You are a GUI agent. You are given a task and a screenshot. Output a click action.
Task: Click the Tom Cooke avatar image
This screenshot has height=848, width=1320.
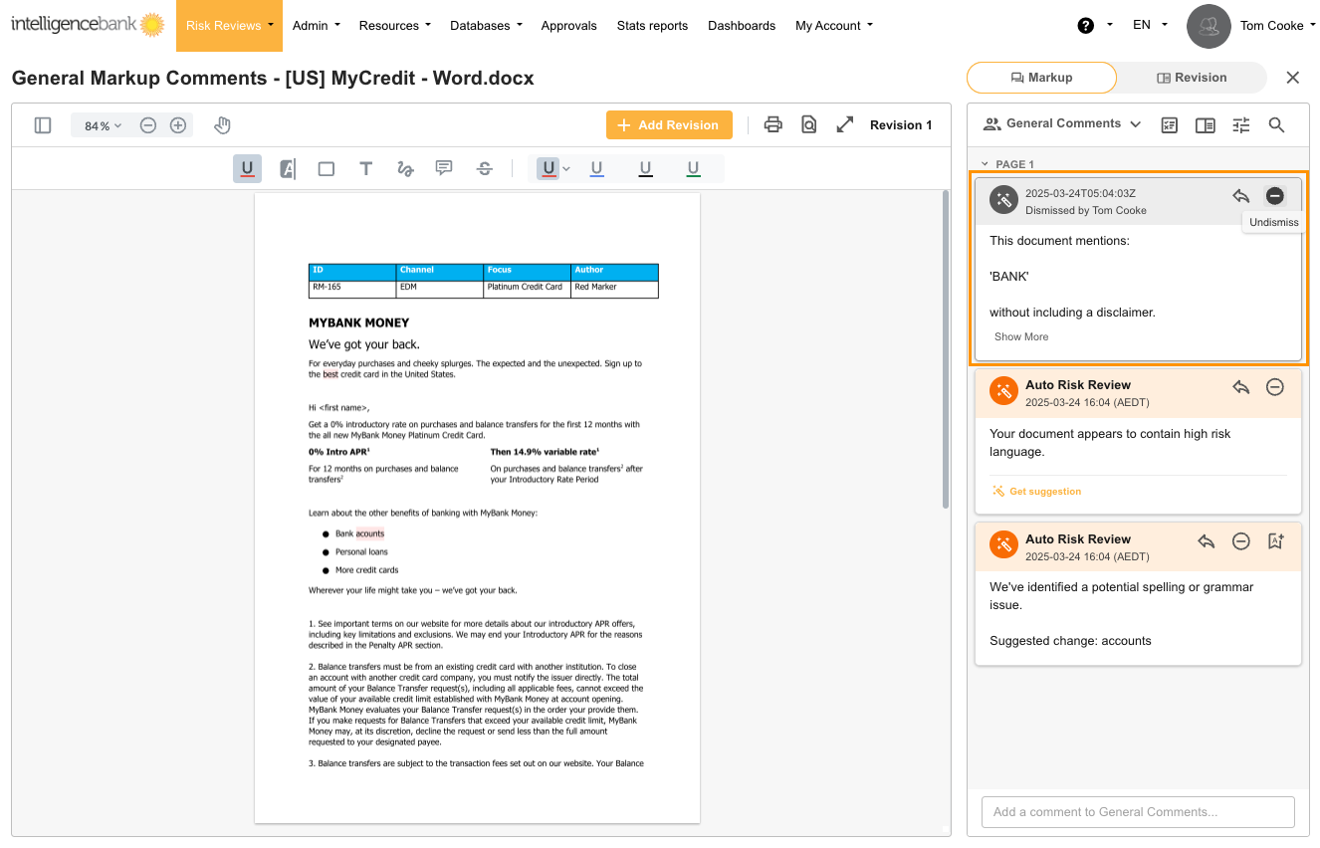click(1209, 26)
